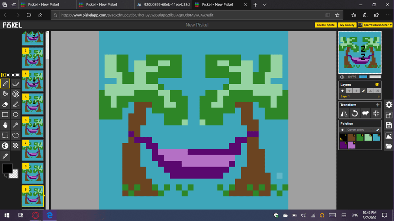Select the smallest pen size option
The image size is (394, 221).
pyautogui.click(x=3, y=75)
